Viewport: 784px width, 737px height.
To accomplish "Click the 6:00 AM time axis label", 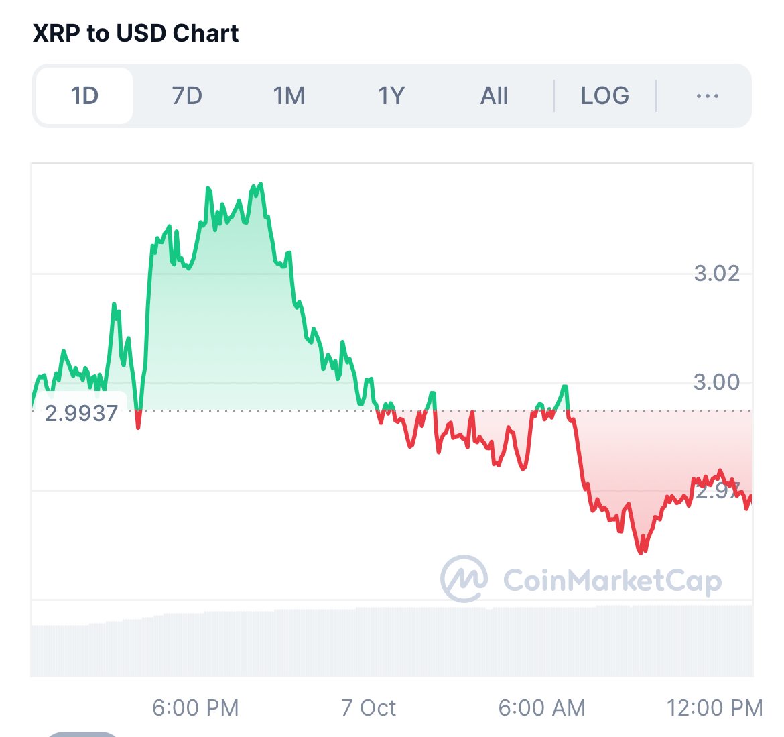I will 541,707.
